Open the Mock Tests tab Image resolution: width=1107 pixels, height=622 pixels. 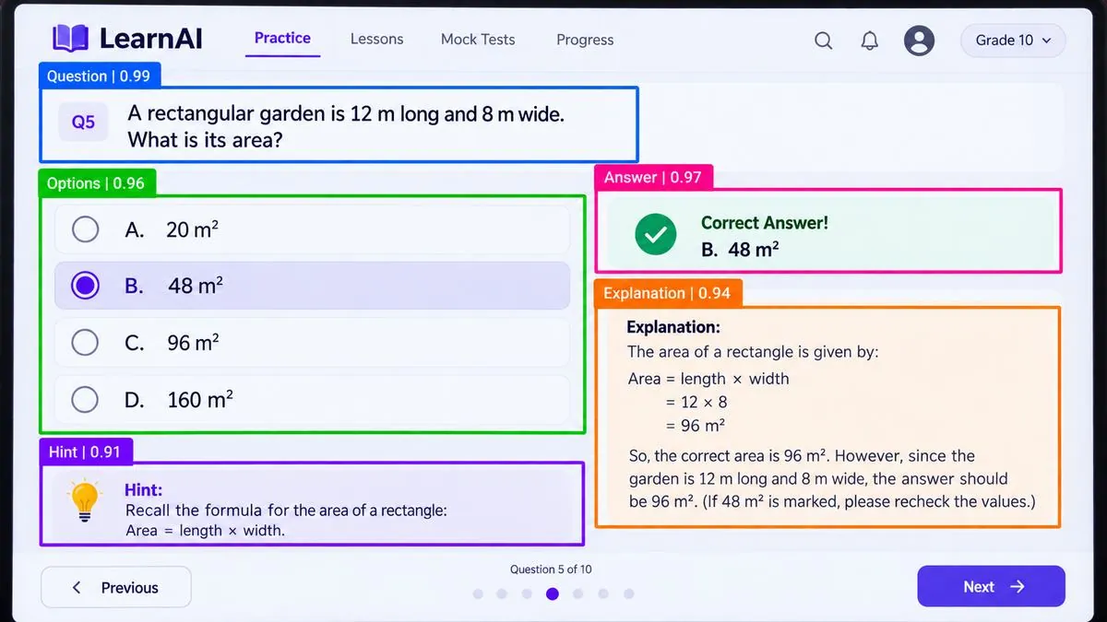coord(478,40)
